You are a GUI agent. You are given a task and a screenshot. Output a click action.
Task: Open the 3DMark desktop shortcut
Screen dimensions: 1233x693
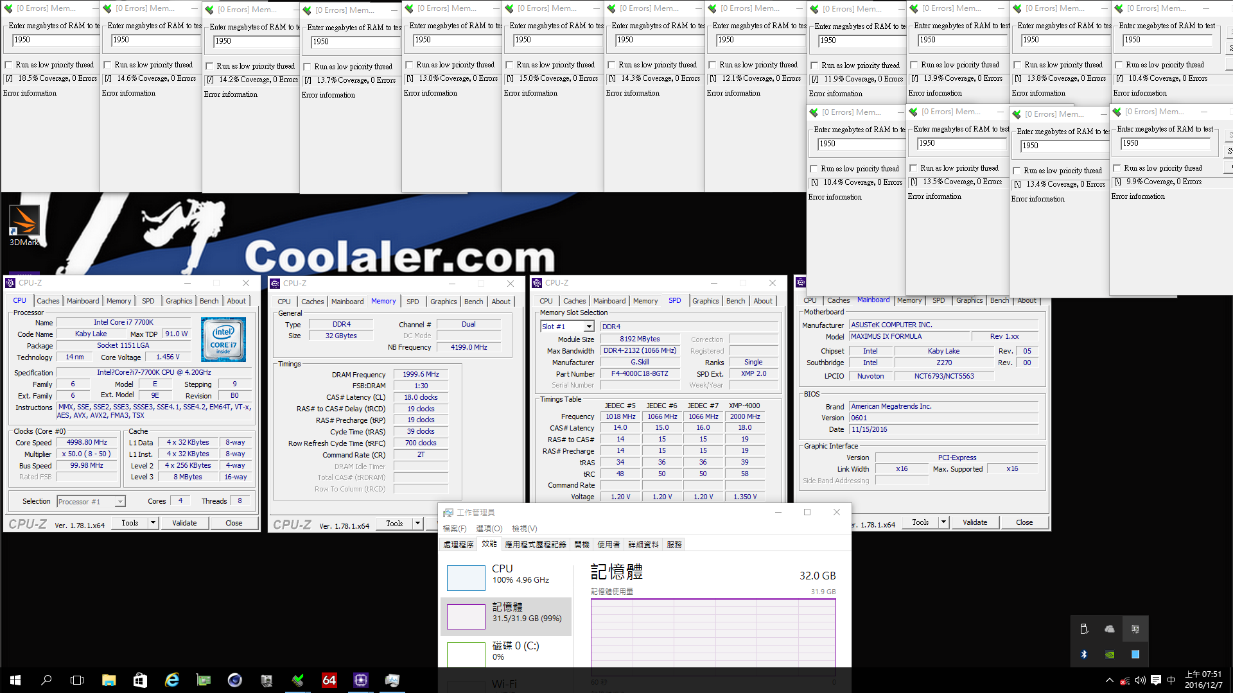24,225
